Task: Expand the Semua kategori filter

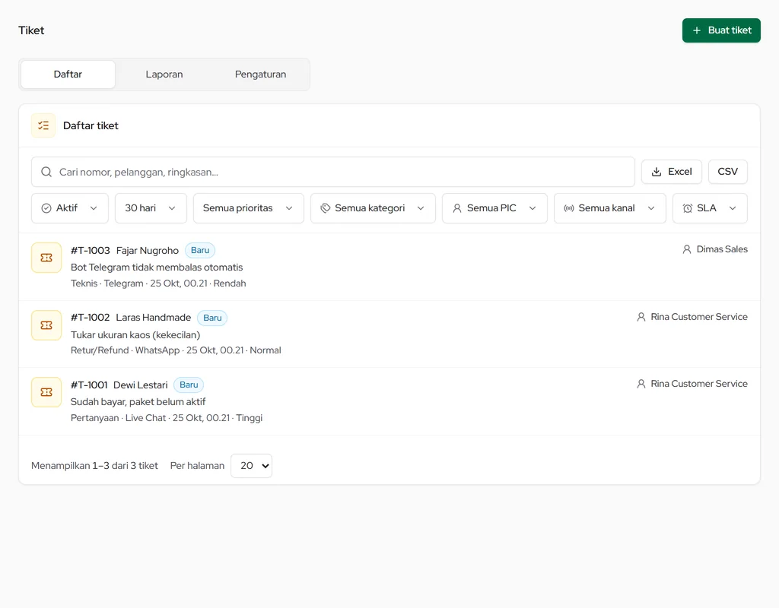Action: (373, 208)
